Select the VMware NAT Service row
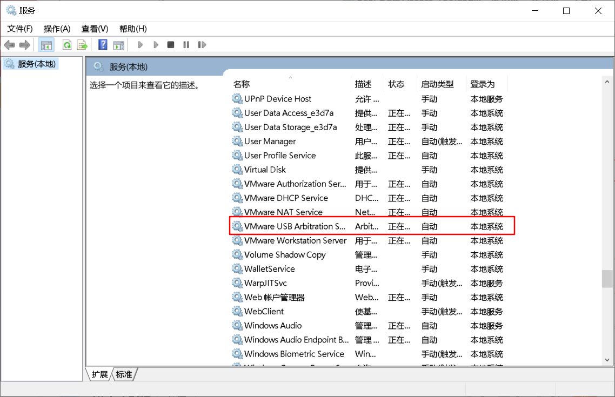This screenshot has height=397, width=615. (368, 212)
